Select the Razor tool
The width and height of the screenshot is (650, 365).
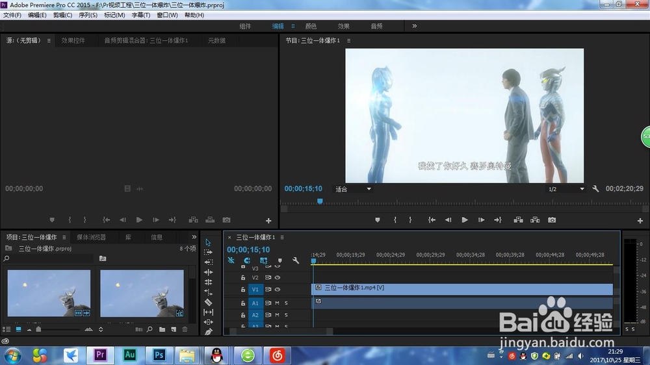point(208,302)
